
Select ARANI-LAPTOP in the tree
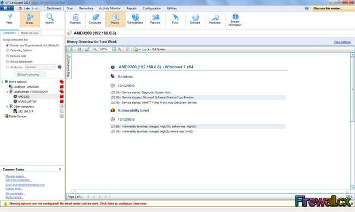(x=27, y=102)
